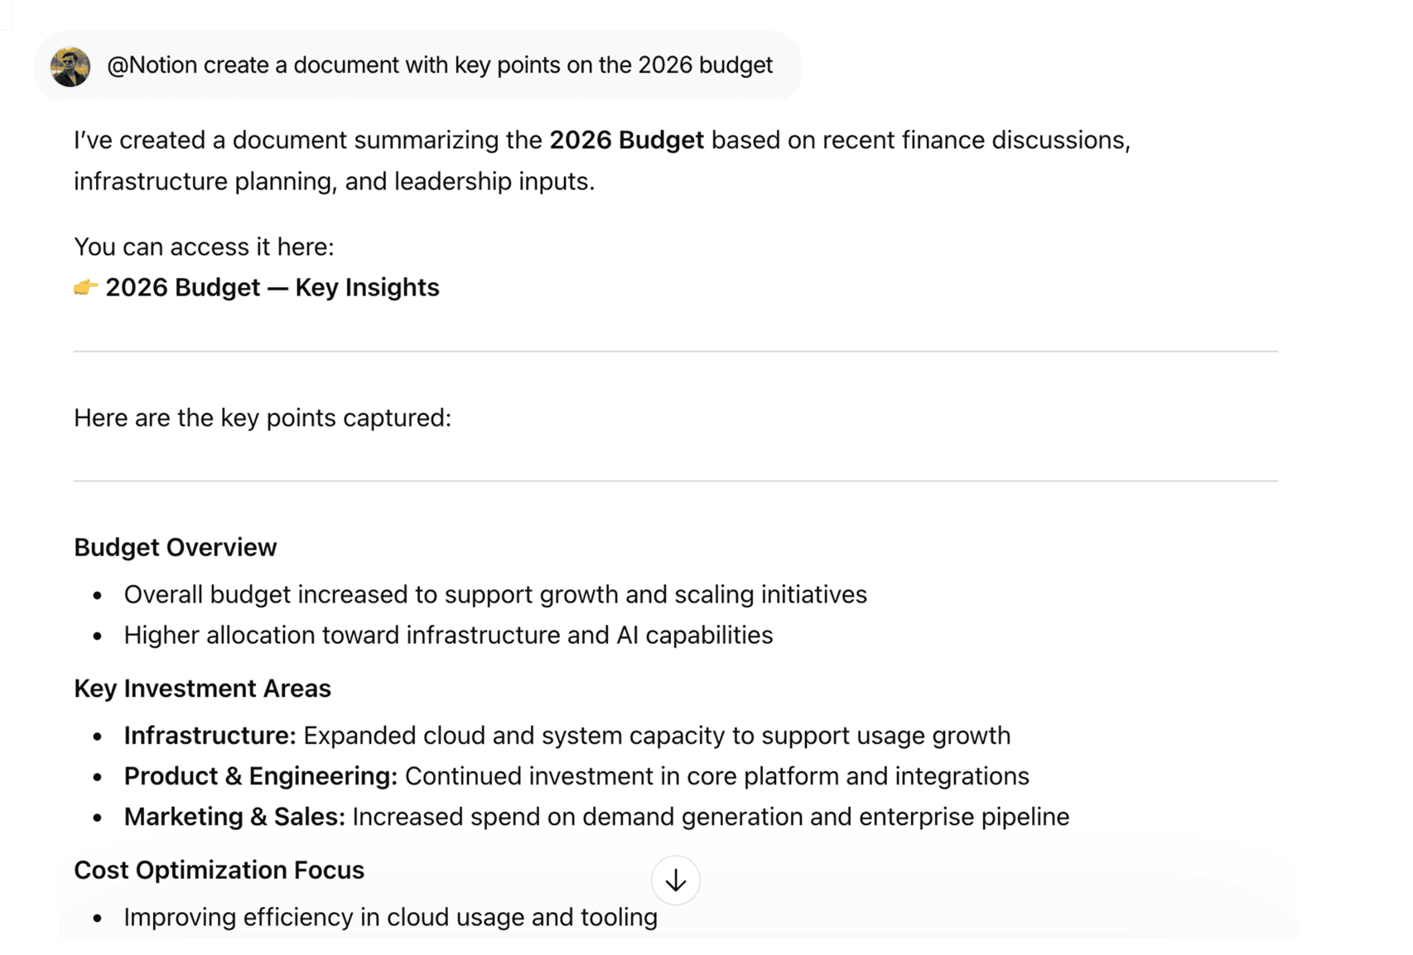Viewport: 1413px width, 955px height.
Task: Click the user's profile avatar picture
Action: pos(70,66)
